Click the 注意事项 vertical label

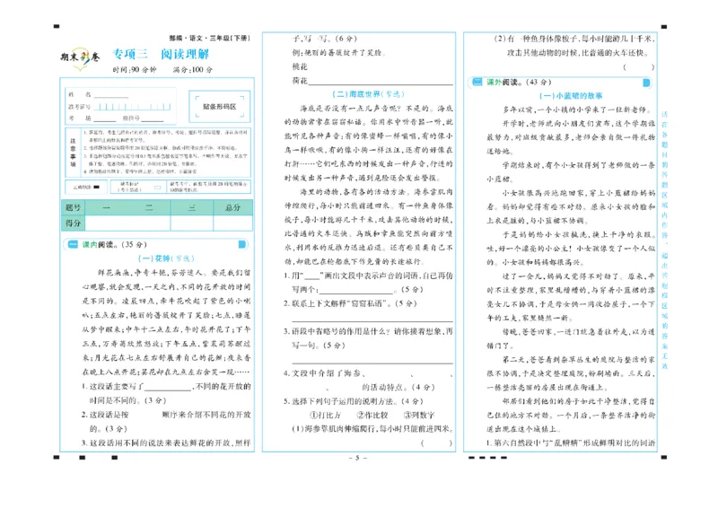[x=73, y=153]
